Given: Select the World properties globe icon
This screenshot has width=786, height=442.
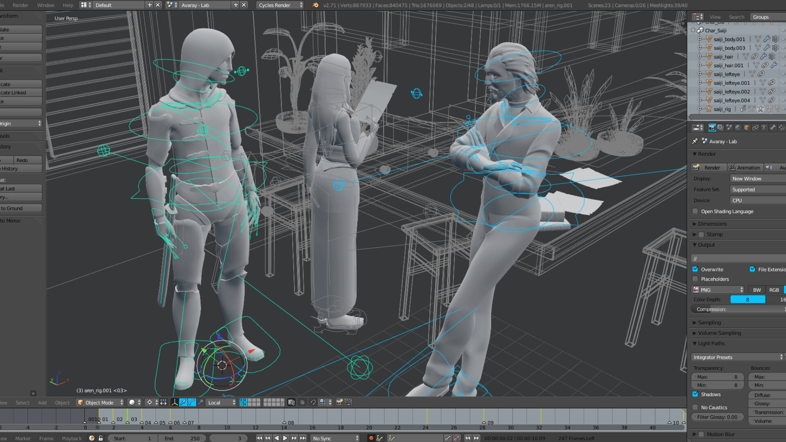Looking at the screenshot, I should (x=738, y=128).
